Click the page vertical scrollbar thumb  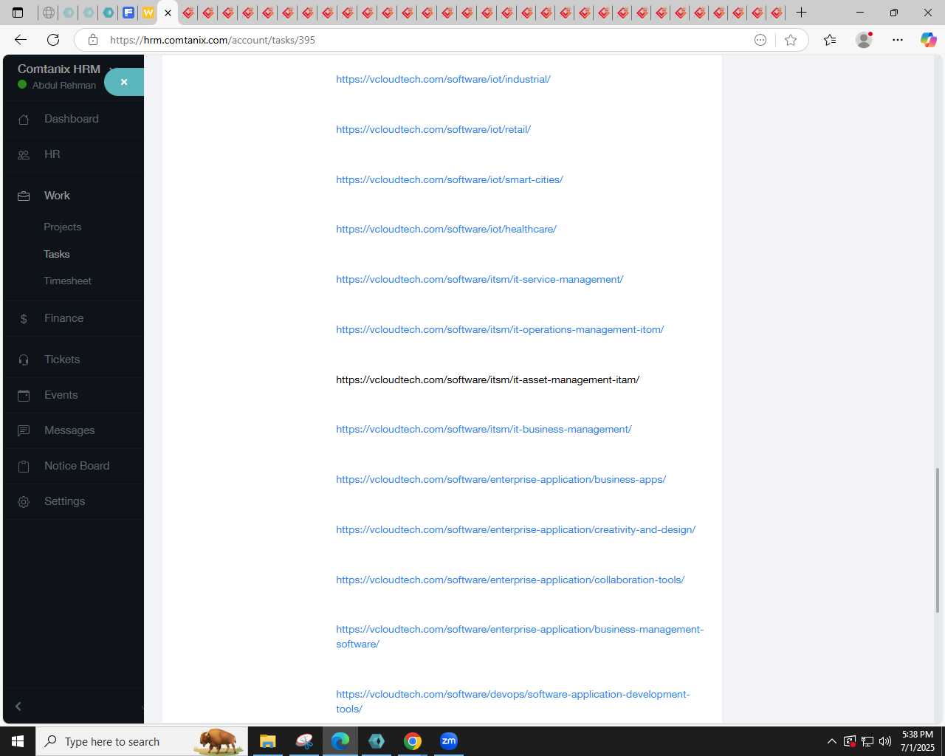(x=938, y=540)
